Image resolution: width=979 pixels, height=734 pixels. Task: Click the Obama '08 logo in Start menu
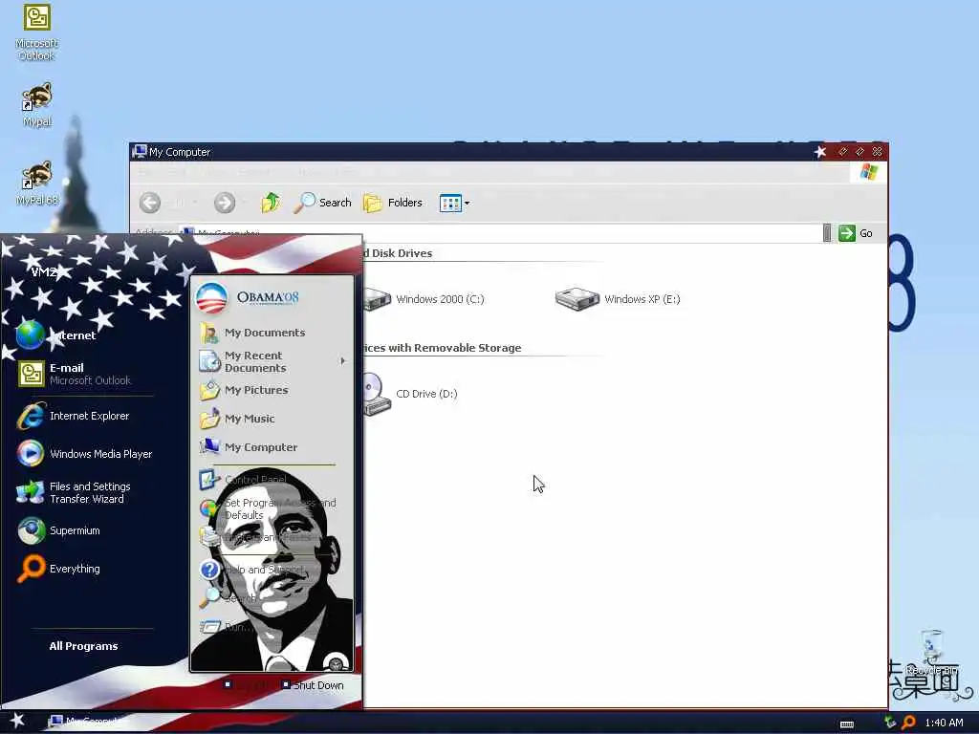(248, 298)
